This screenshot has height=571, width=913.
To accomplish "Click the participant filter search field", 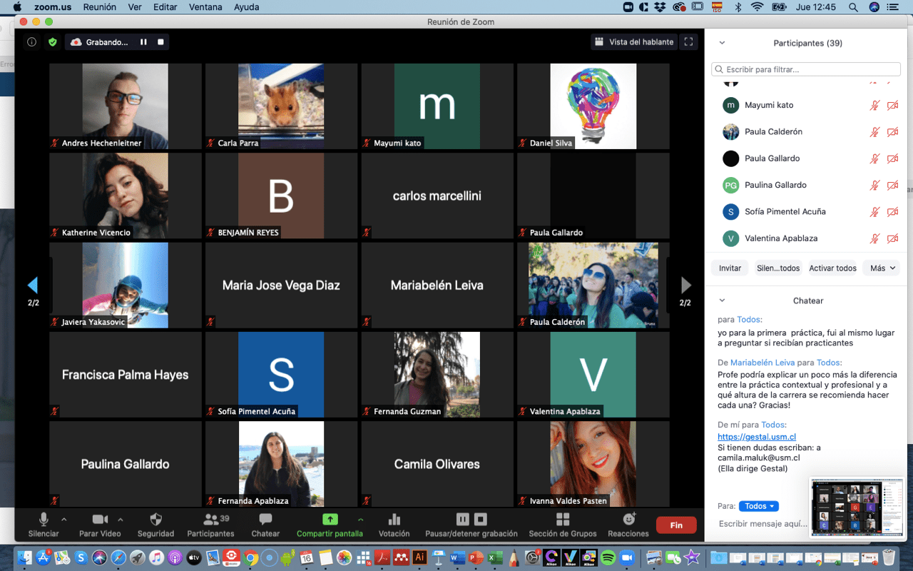I will click(x=806, y=69).
